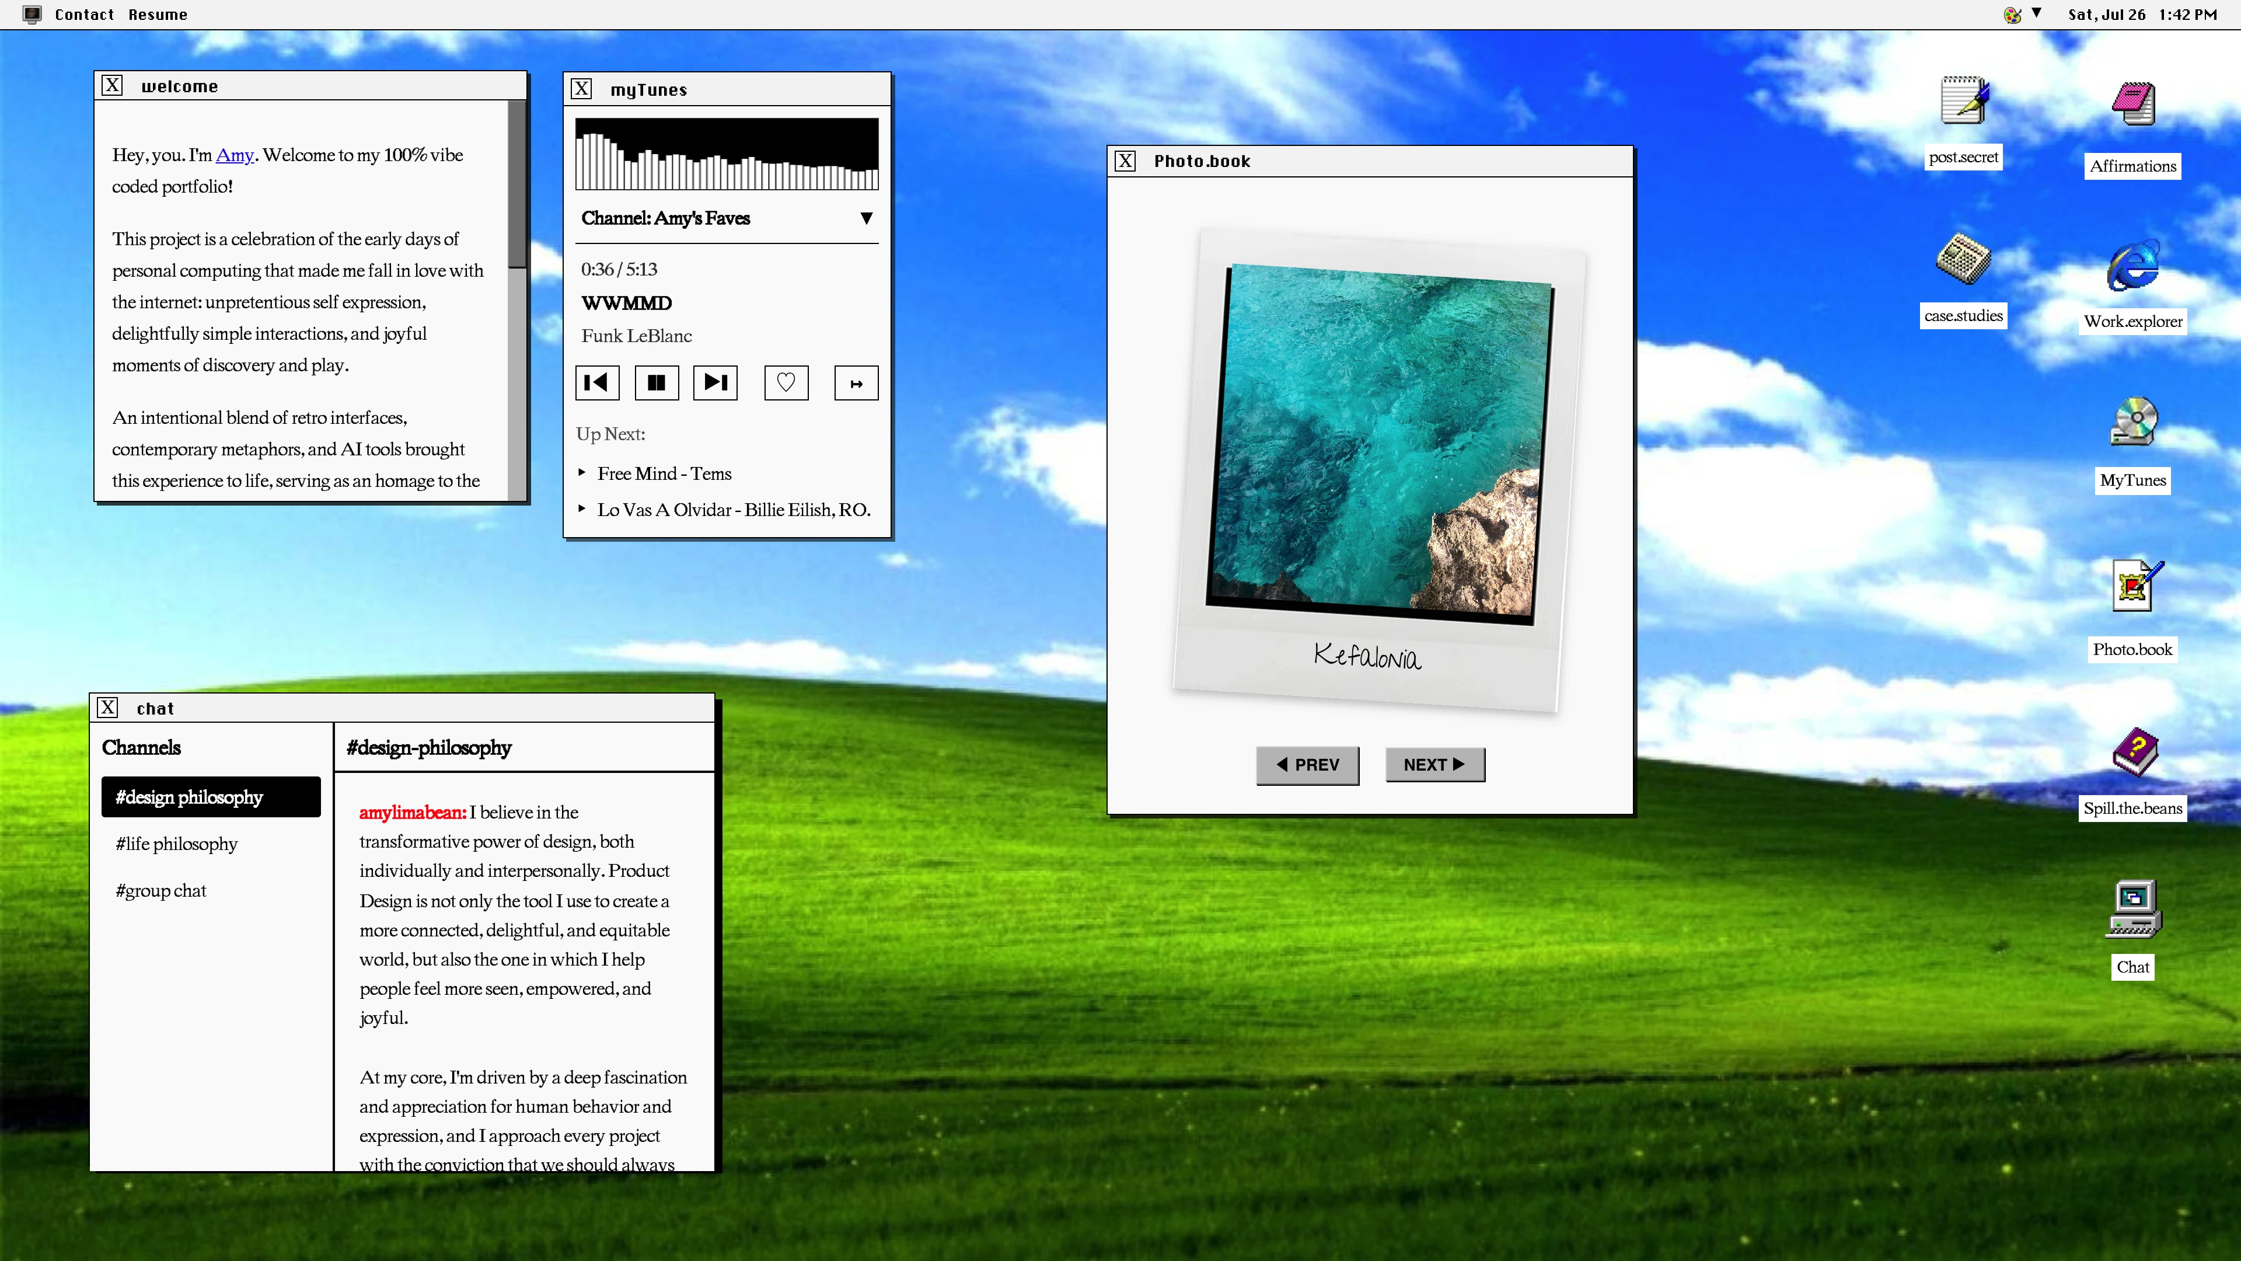The image size is (2241, 1261).
Task: Skip to next track in myTunes
Action: pos(715,383)
